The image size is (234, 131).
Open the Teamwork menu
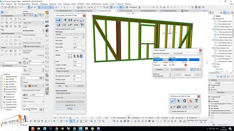click(x=53, y=4)
